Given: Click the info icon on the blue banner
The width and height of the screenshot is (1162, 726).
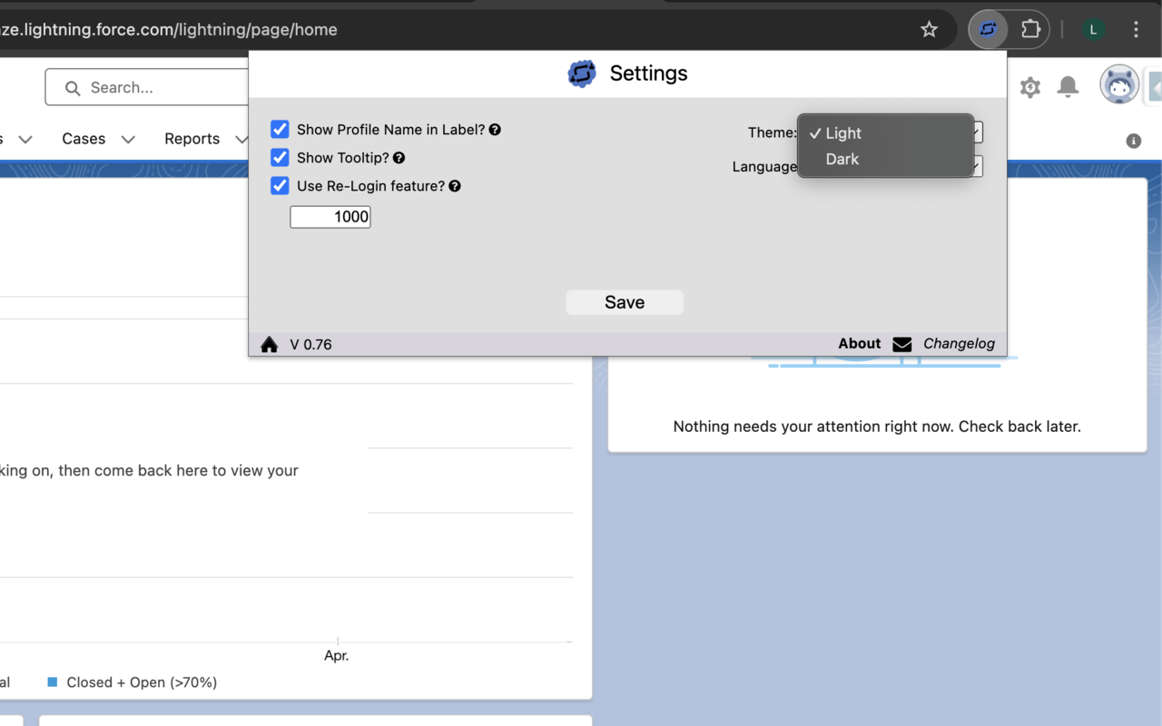Looking at the screenshot, I should coord(1132,141).
